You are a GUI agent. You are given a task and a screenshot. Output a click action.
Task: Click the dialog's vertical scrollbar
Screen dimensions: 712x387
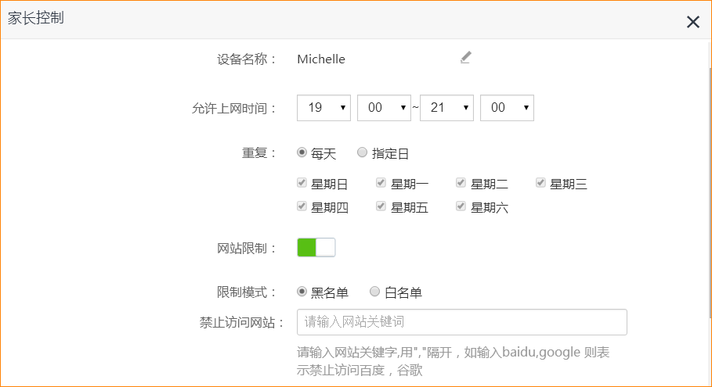(710, 192)
